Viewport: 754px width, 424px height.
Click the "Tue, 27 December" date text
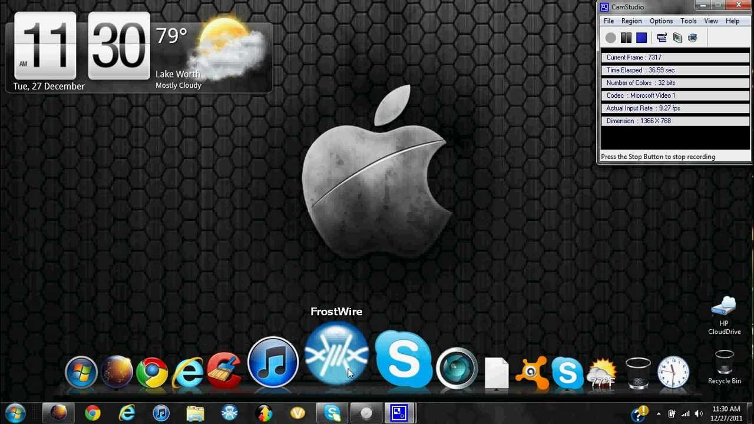[x=49, y=86]
